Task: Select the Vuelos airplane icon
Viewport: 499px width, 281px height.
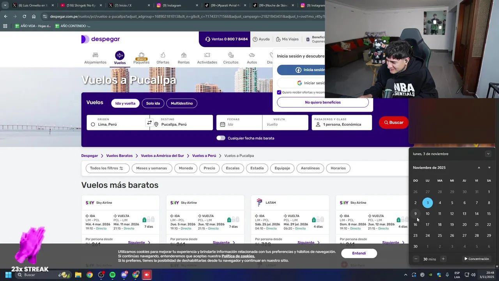Action: (x=120, y=55)
